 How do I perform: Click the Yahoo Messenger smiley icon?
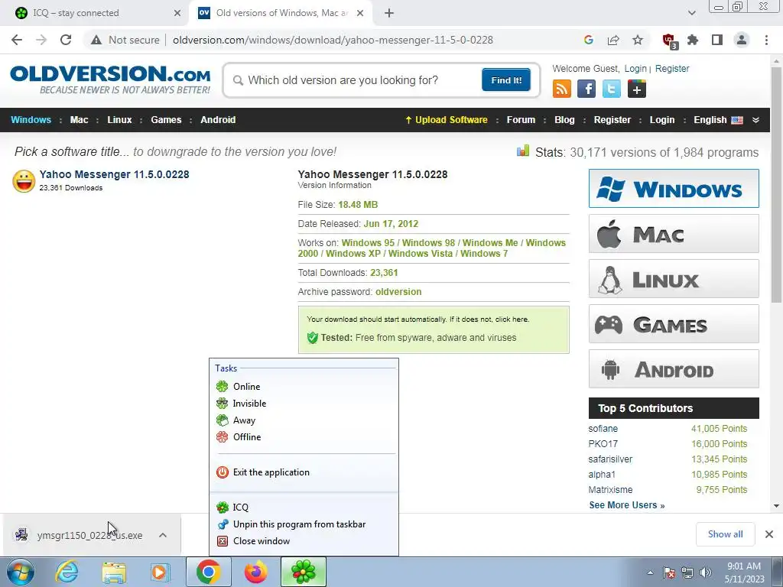[x=24, y=180]
